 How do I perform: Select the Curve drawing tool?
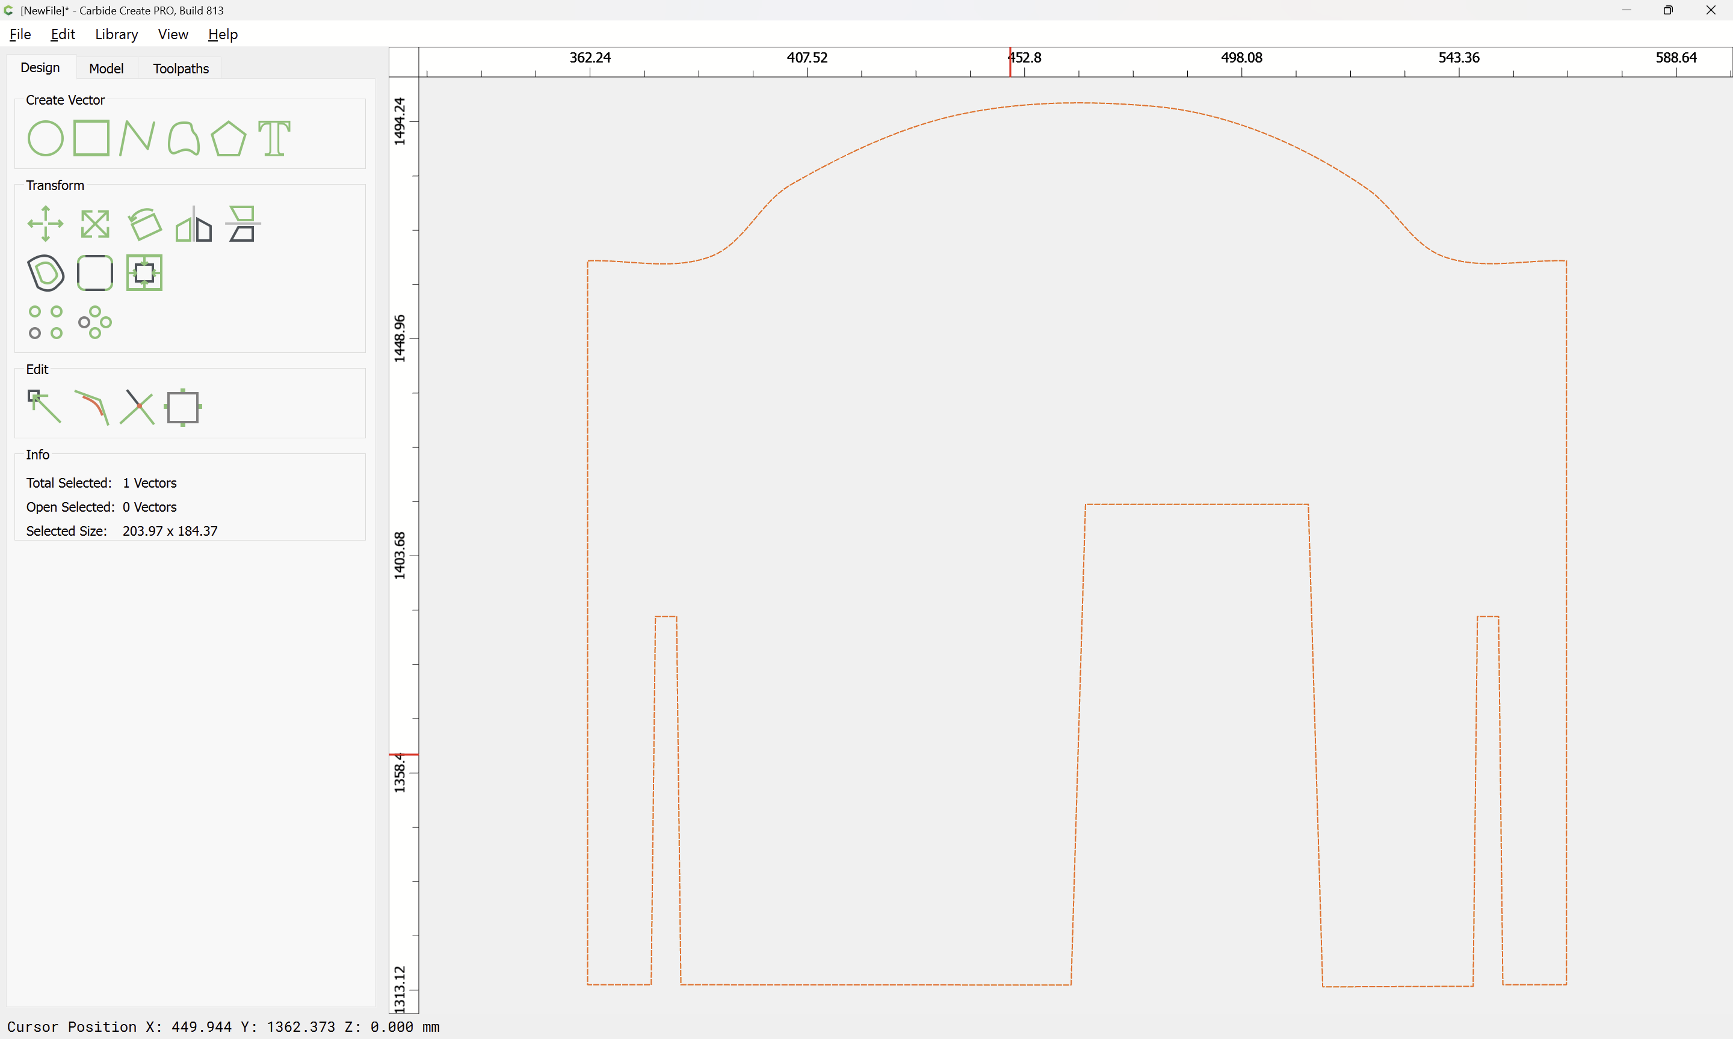[x=184, y=138]
